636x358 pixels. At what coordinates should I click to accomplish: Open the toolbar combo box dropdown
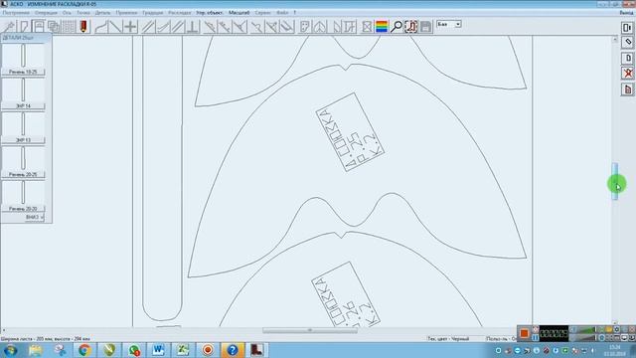click(458, 24)
